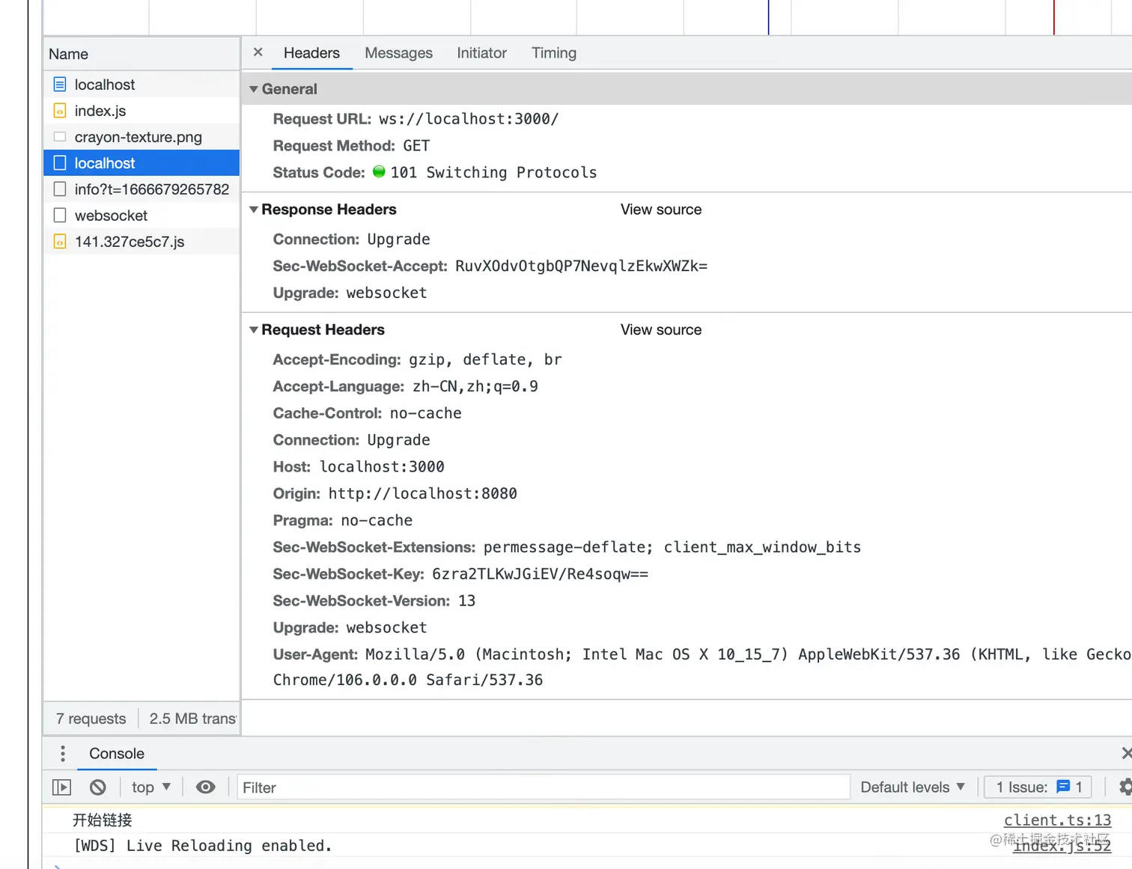Click the Host localhost:3000 value
Image resolution: width=1132 pixels, height=869 pixels.
(382, 467)
